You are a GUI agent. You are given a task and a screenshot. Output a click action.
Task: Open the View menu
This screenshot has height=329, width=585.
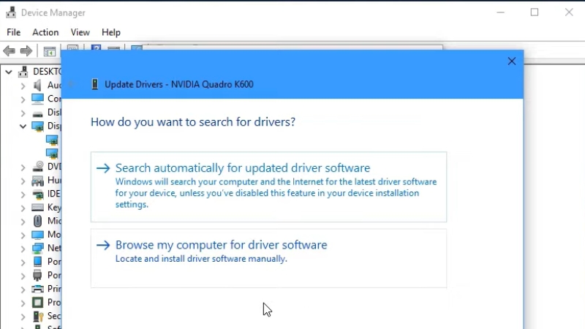click(x=80, y=32)
